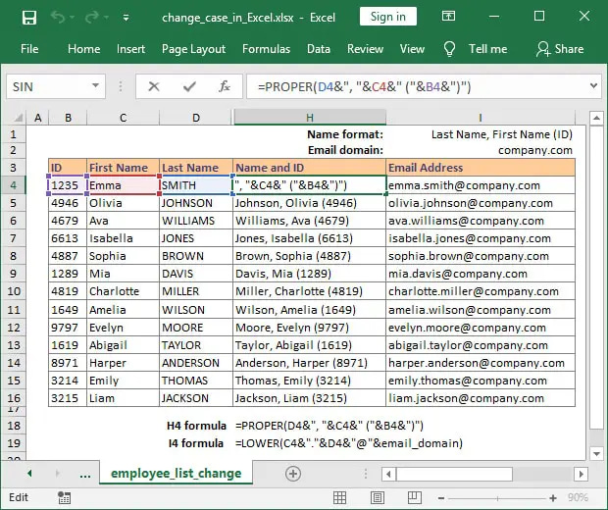
Task: Click the Edit mode indicator in status bar
Action: (x=19, y=497)
